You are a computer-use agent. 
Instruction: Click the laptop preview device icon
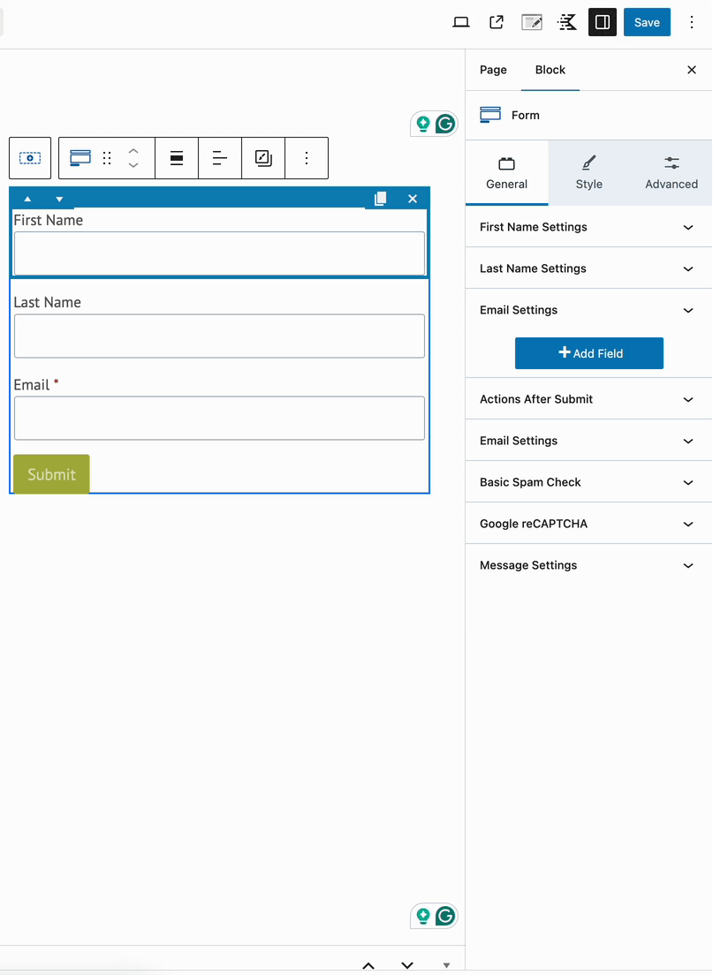click(460, 22)
